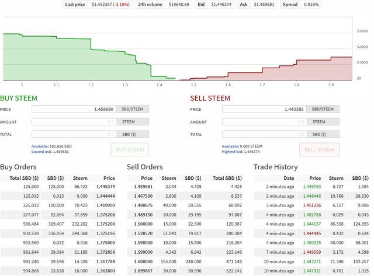The image size is (374, 276).
Task: Click the 336.054 SBD buy order cell
Action: coord(56,233)
